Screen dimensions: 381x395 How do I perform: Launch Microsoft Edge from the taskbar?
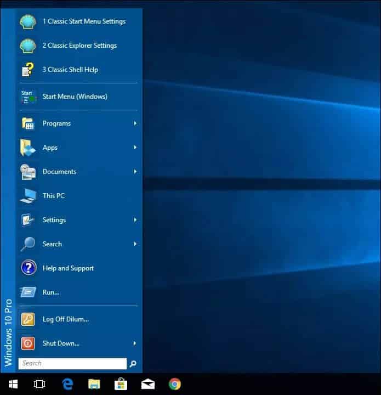point(67,384)
